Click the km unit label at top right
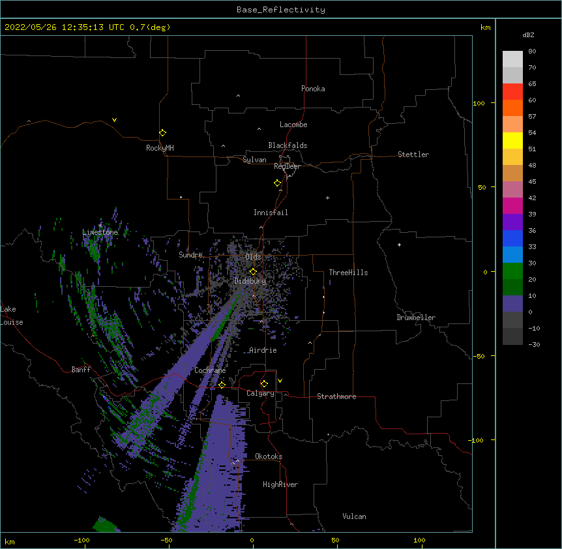 coord(486,27)
